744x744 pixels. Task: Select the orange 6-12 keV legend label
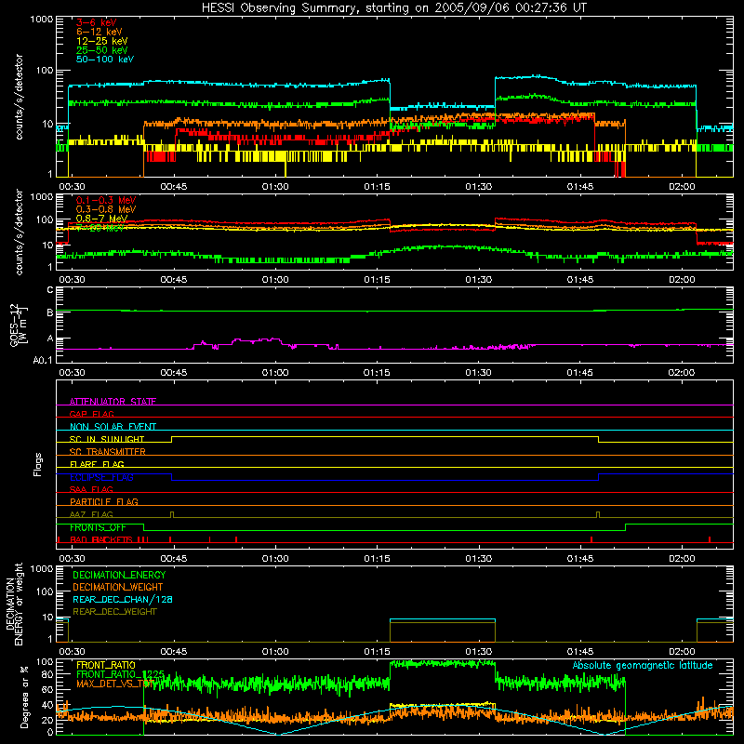pos(99,32)
